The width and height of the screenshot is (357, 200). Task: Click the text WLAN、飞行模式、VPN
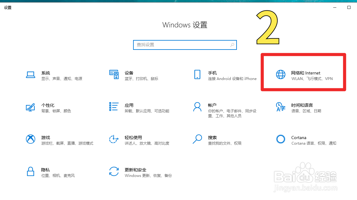pyautogui.click(x=312, y=79)
